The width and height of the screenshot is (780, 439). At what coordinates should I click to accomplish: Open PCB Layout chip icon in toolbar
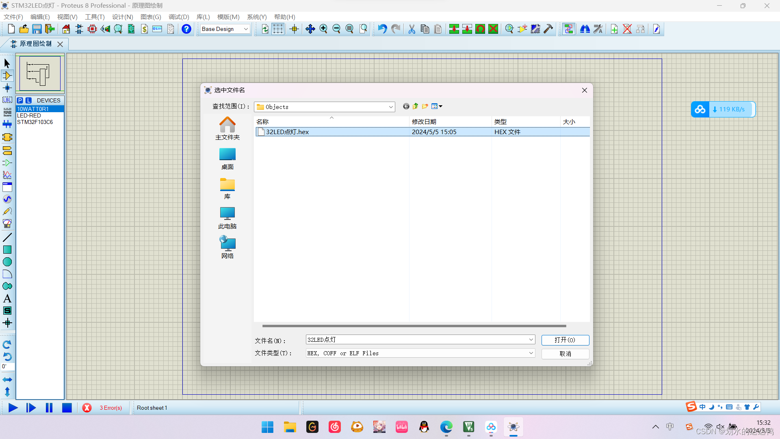(x=92, y=29)
